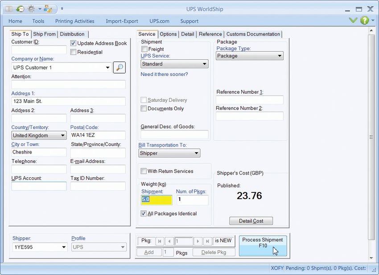Open the Import-Export ribbon tab
This screenshot has width=379, height=275.
pyautogui.click(x=122, y=21)
